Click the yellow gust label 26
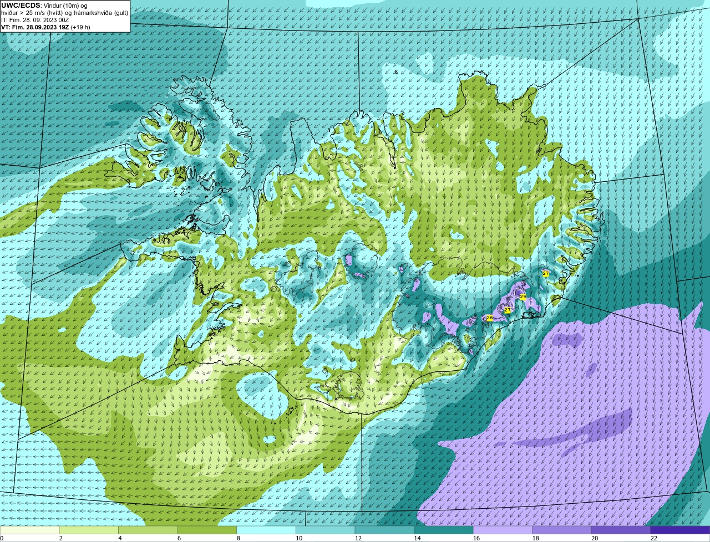The width and height of the screenshot is (710, 542). tap(489, 318)
